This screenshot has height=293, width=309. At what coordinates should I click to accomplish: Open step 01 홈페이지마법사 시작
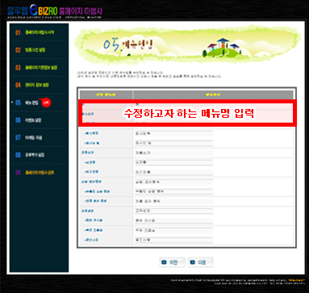coord(40,32)
